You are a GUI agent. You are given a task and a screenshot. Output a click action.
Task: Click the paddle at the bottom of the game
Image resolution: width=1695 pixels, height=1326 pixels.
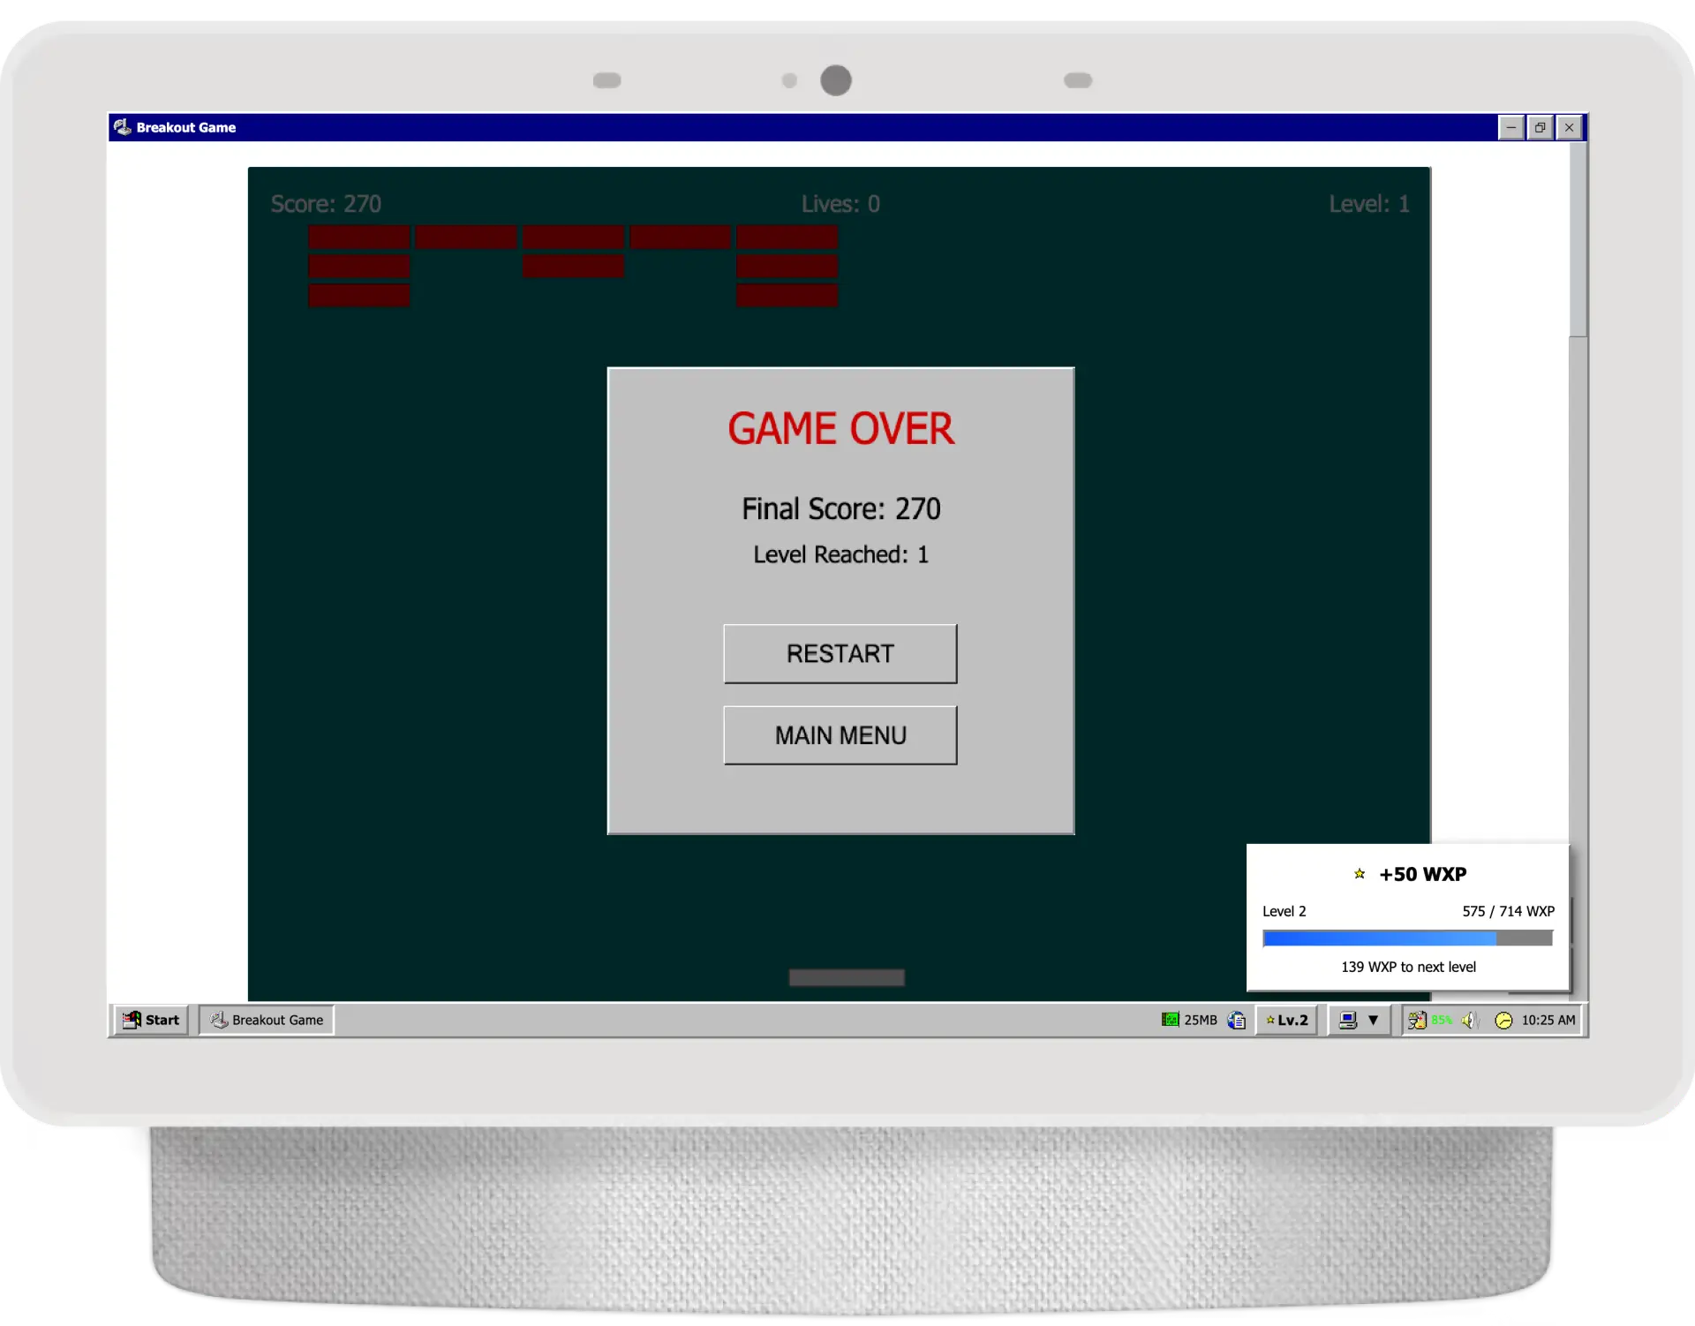[846, 977]
